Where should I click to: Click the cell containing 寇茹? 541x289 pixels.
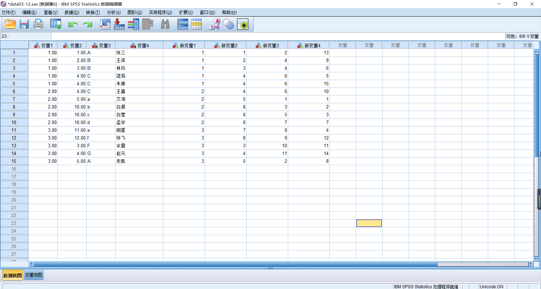coord(139,76)
